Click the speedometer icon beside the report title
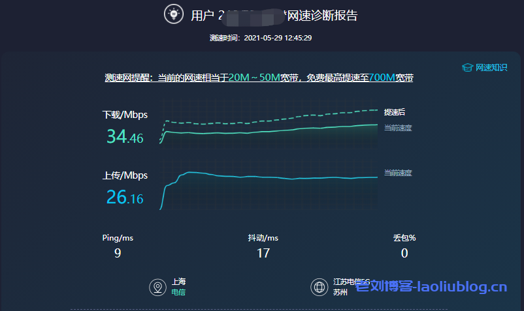 point(172,14)
